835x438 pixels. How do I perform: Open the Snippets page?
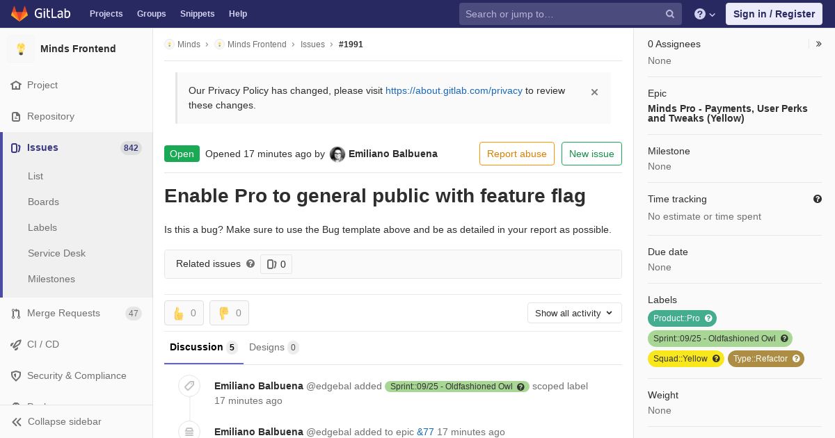pos(197,14)
